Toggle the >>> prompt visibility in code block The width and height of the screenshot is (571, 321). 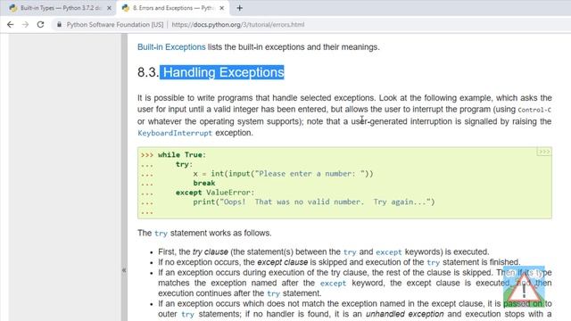point(543,152)
